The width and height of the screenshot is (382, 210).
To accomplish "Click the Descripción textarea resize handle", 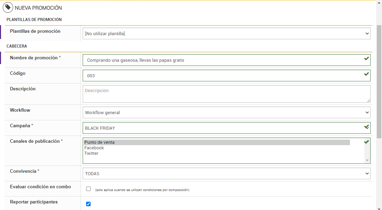I will pos(369,100).
